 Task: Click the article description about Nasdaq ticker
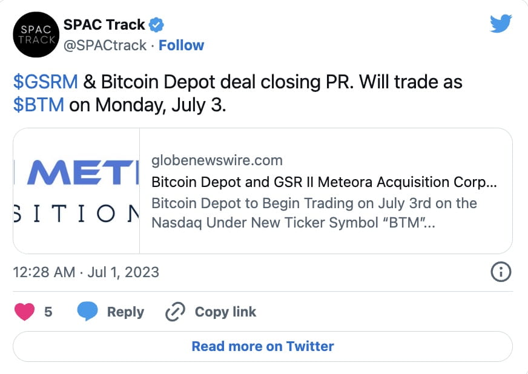314,212
